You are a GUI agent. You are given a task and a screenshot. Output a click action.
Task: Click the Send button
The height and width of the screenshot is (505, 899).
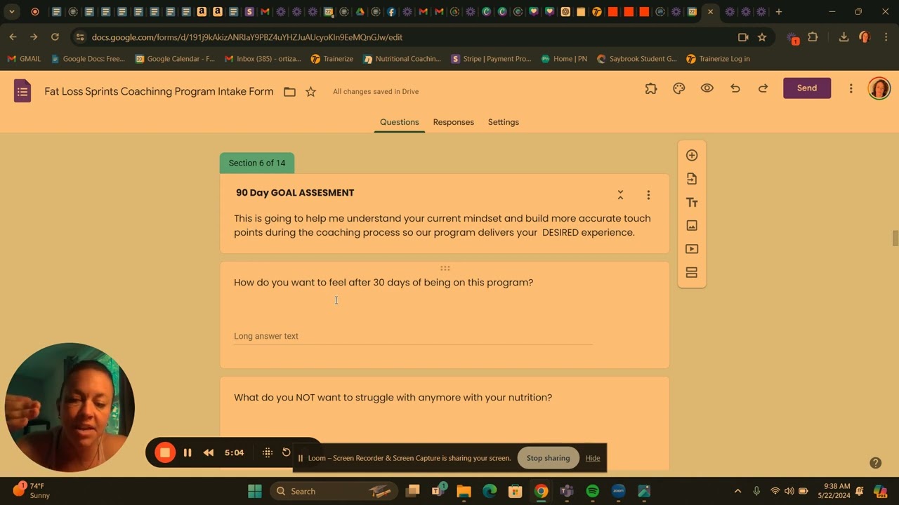click(807, 88)
